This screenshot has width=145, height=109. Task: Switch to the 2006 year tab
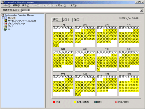(x=68, y=20)
